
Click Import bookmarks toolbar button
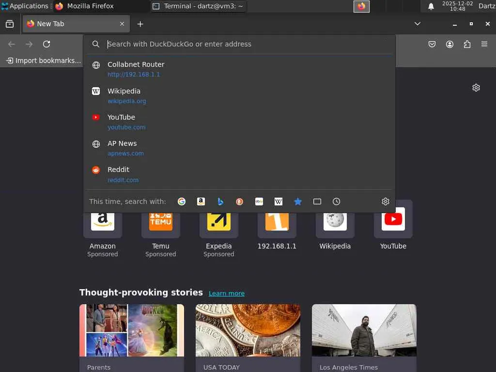[x=44, y=61]
